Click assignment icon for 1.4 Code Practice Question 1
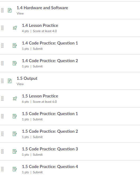The height and width of the screenshot is (177, 140). point(15,46)
